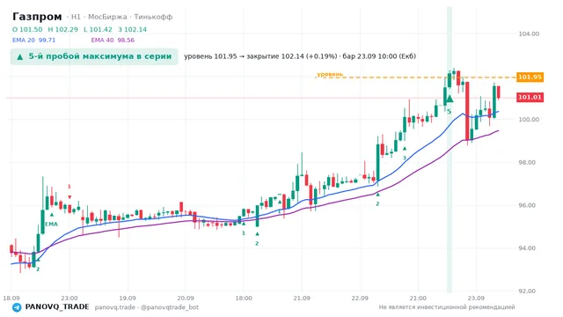Image resolution: width=563 pixels, height=317 pixels.
Task: Click the 20.09 date axis label
Action: point(186,298)
